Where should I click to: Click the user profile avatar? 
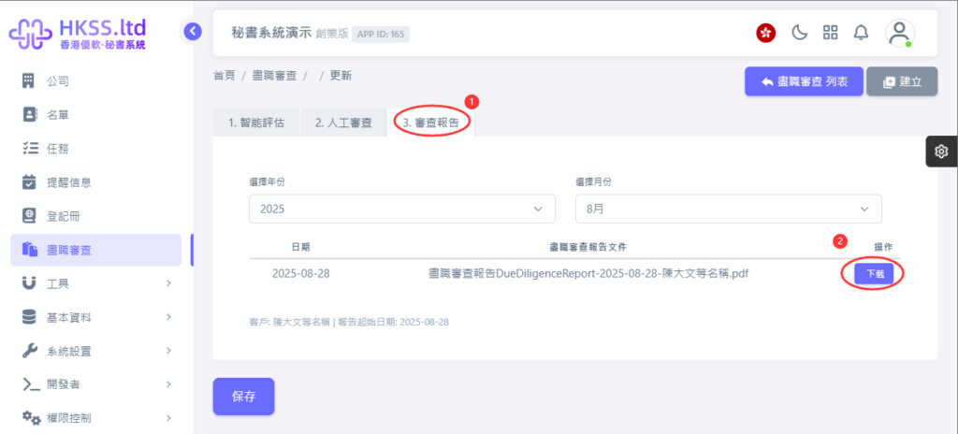coord(899,33)
